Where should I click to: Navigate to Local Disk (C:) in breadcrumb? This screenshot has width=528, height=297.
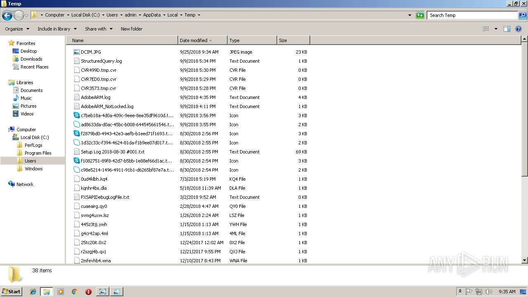85,15
